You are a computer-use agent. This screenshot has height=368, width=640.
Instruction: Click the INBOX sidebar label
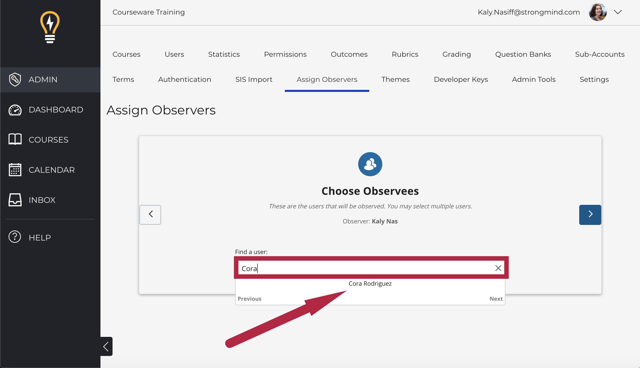(42, 200)
